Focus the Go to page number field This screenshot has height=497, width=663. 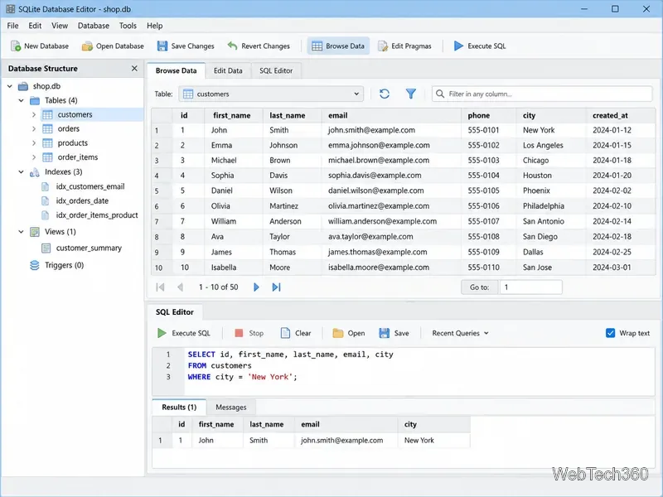pos(530,287)
